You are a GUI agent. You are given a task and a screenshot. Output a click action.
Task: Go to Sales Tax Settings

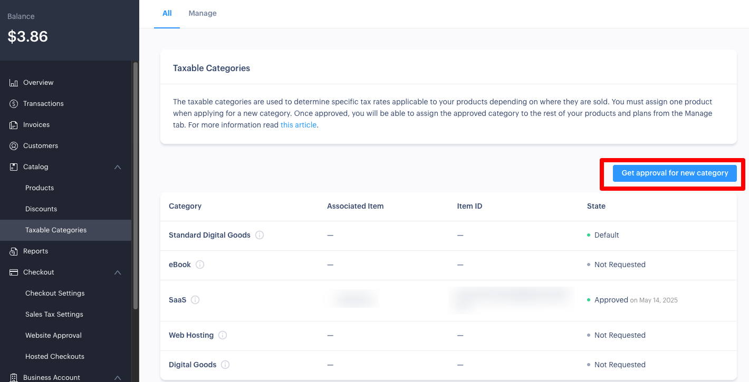coord(54,315)
